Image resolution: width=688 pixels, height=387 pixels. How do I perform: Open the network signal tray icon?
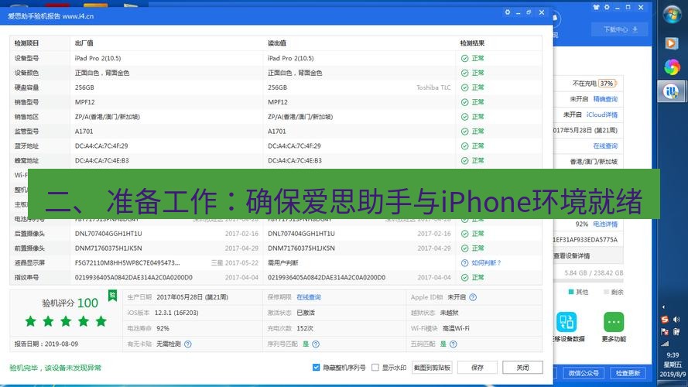click(666, 344)
